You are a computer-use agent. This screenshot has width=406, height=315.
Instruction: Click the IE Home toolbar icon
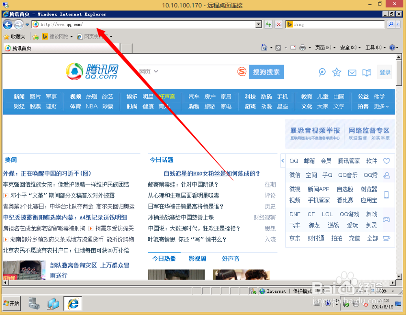click(x=264, y=48)
